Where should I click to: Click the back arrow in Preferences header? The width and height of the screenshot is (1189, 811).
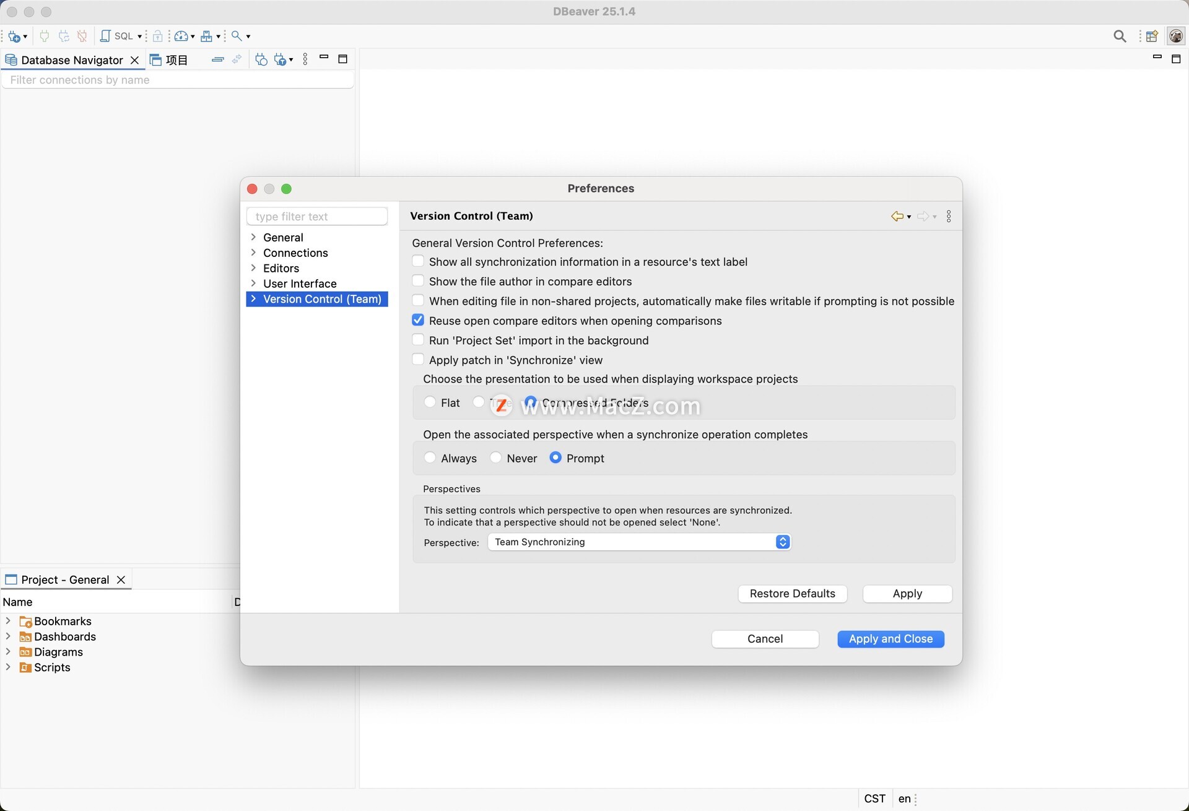point(897,216)
